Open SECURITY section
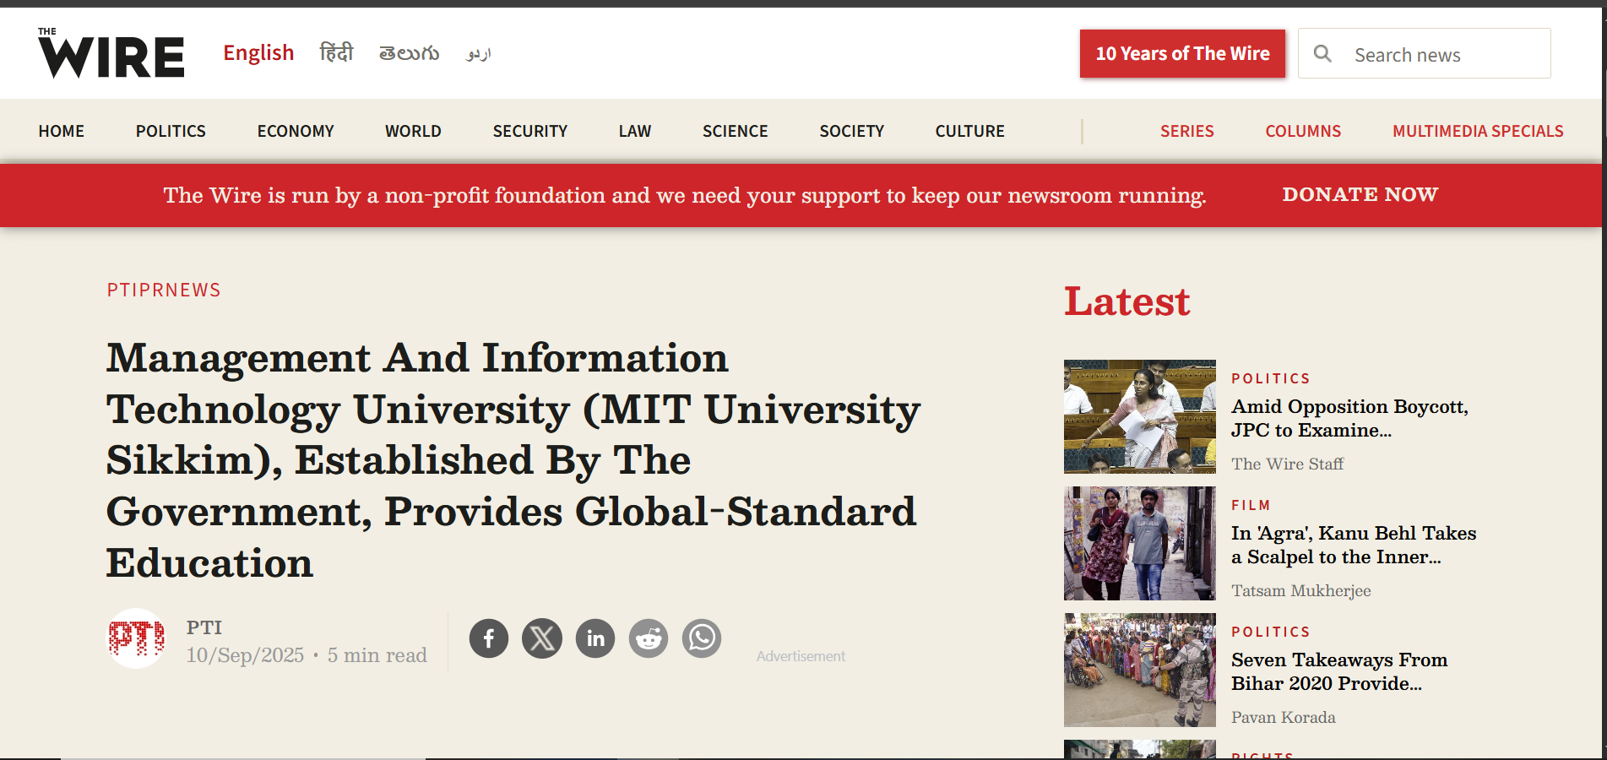This screenshot has height=760, width=1607. [530, 131]
